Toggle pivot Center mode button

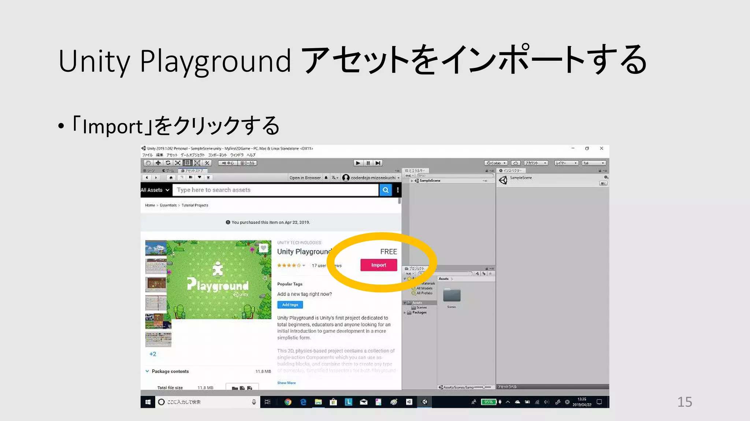228,163
